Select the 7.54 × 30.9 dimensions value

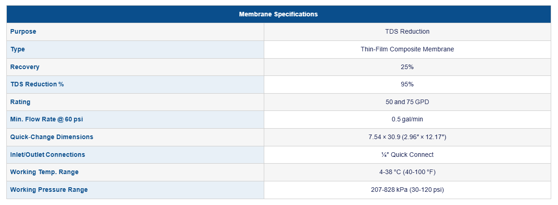point(407,137)
